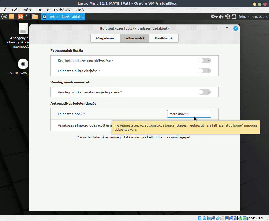269x221 pixels.
Task: Click the VirtualBox mouse integration indicator
Action: (x=240, y=218)
